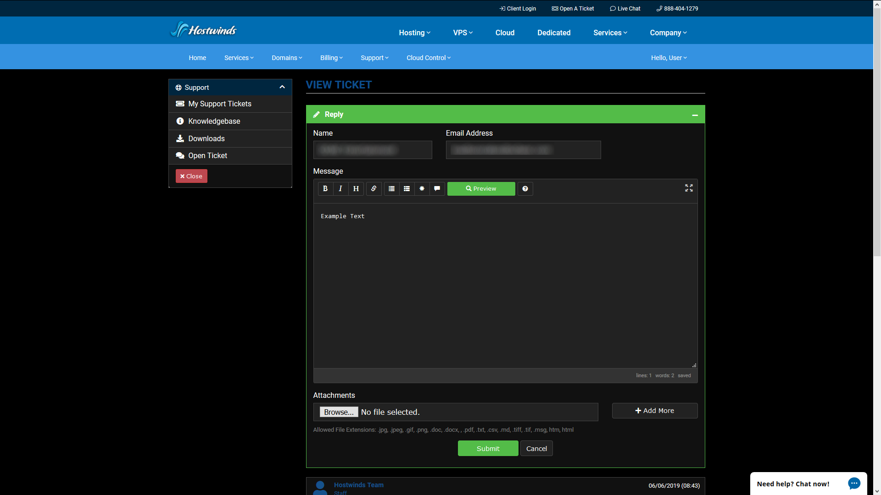The image size is (881, 495).
Task: Click Open A Ticket top link
Action: [573, 8]
